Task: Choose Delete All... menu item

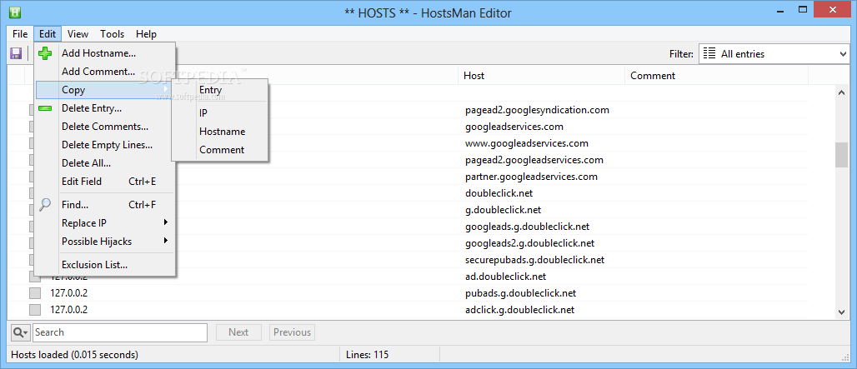Action: pyautogui.click(x=104, y=163)
